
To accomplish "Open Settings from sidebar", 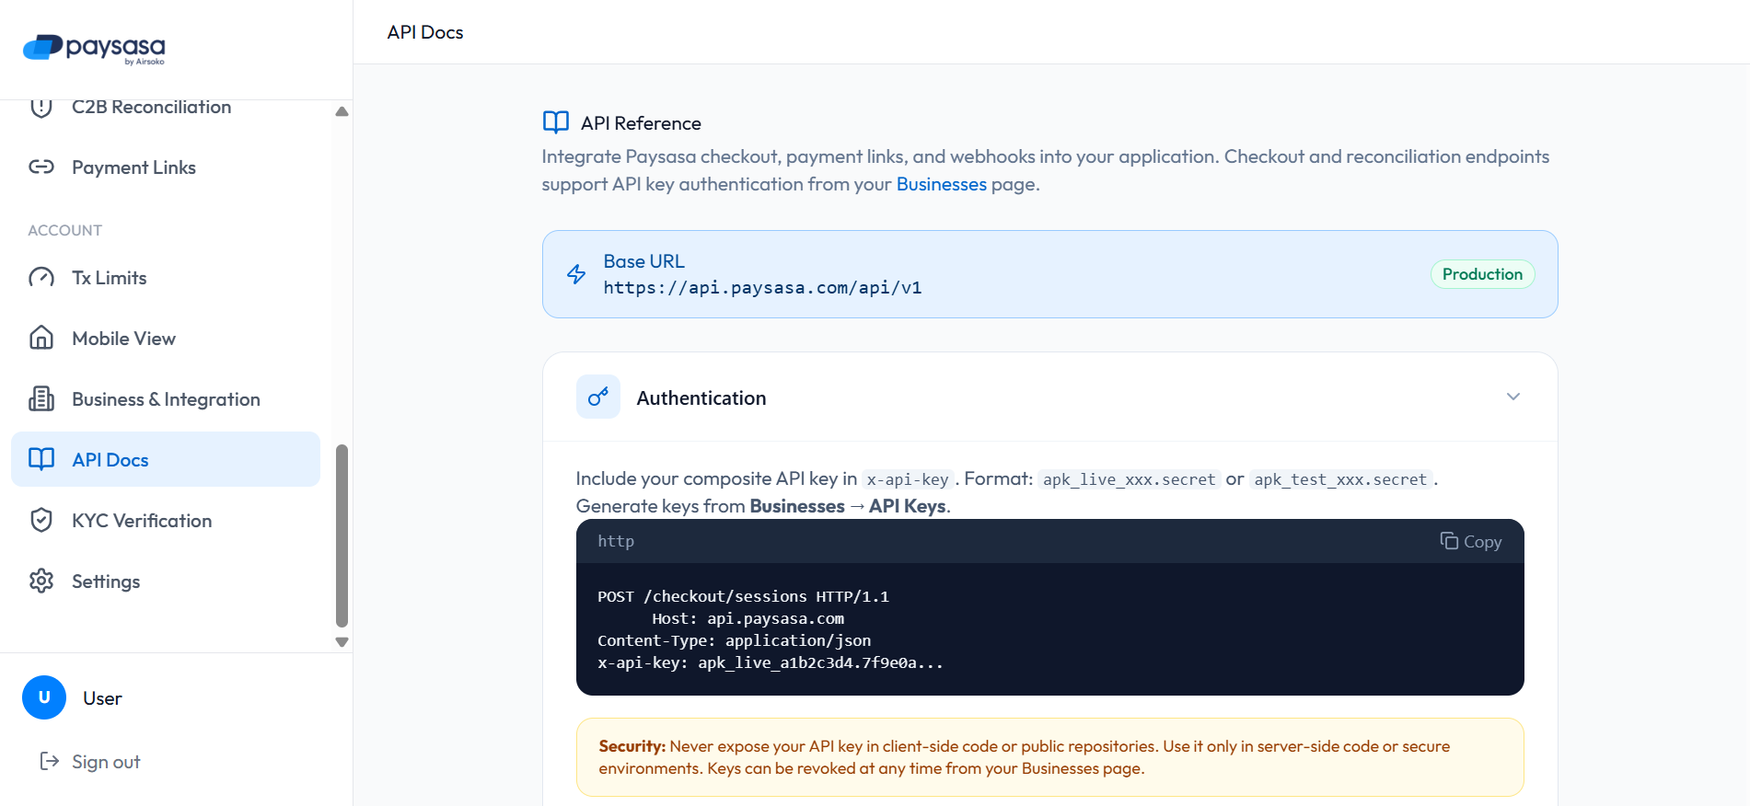I will 166,581.
